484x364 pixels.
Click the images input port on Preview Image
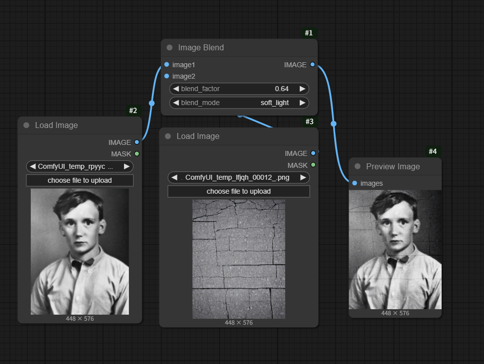pyautogui.click(x=355, y=183)
